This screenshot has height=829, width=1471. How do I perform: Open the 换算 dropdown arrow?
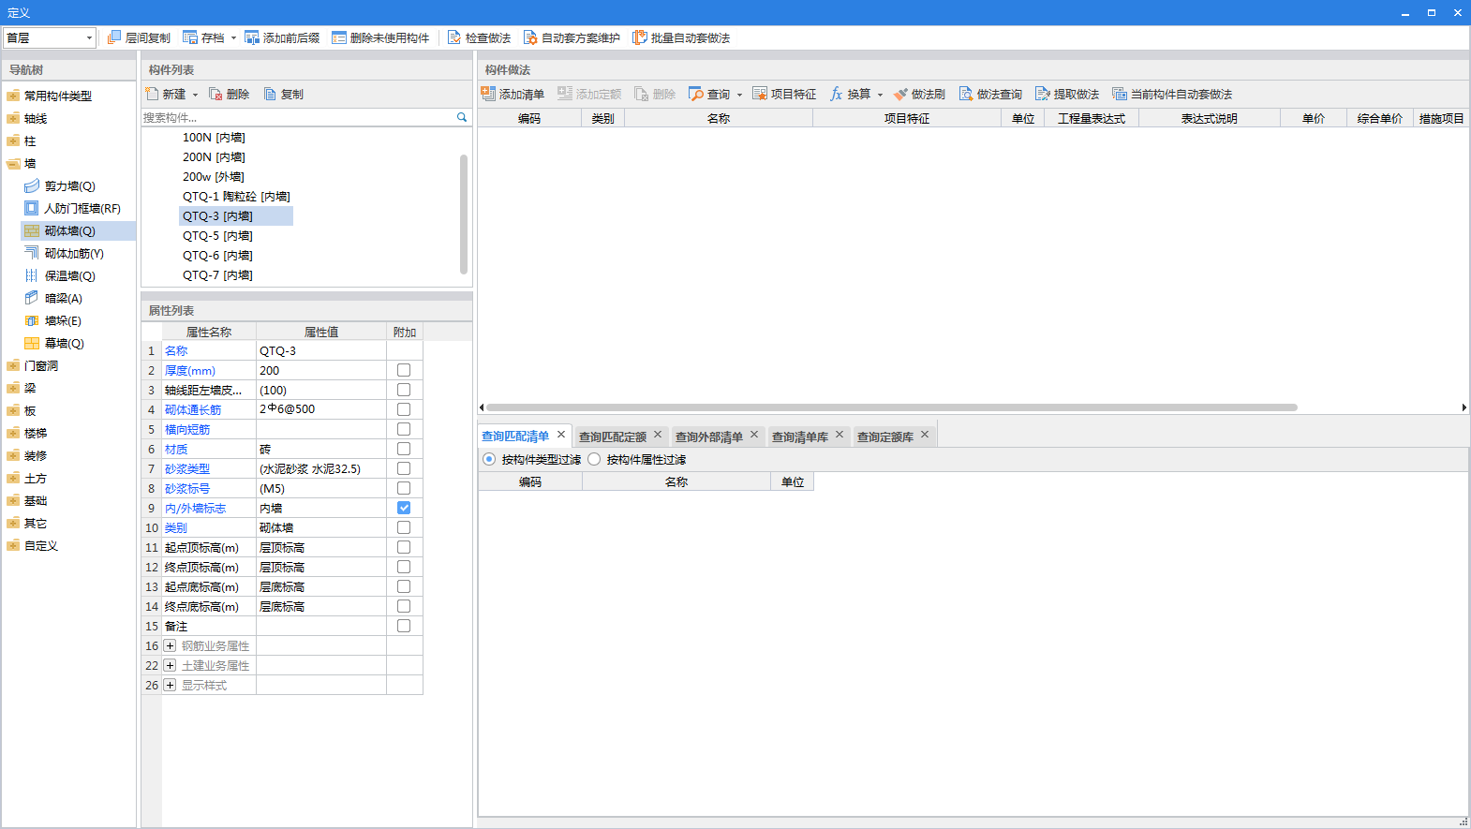(880, 95)
